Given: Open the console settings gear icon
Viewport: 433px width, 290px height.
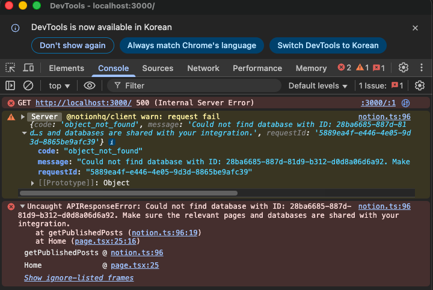Looking at the screenshot, I should [x=420, y=85].
